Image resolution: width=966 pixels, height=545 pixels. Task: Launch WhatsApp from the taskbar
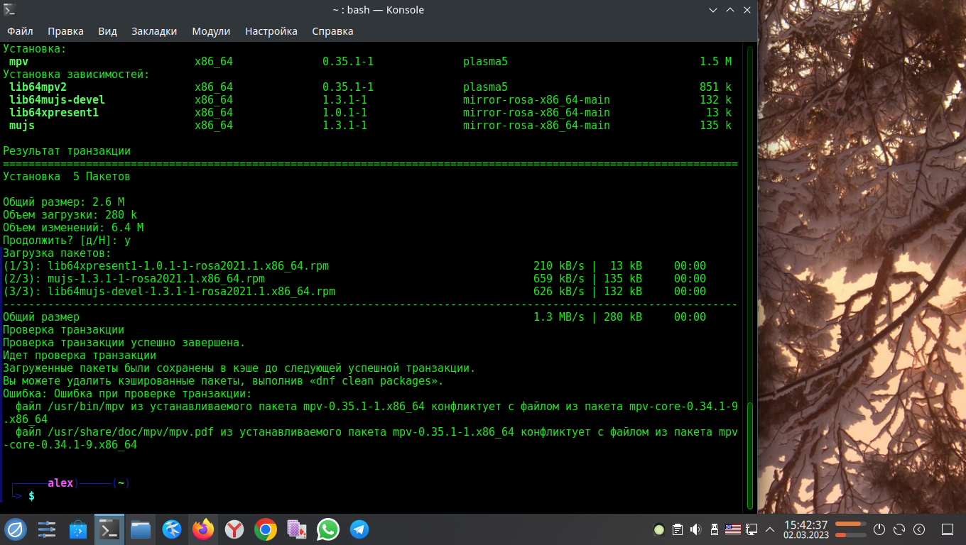click(x=328, y=529)
